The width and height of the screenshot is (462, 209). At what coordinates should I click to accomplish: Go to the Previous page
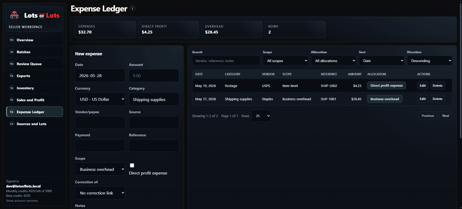pos(428,116)
